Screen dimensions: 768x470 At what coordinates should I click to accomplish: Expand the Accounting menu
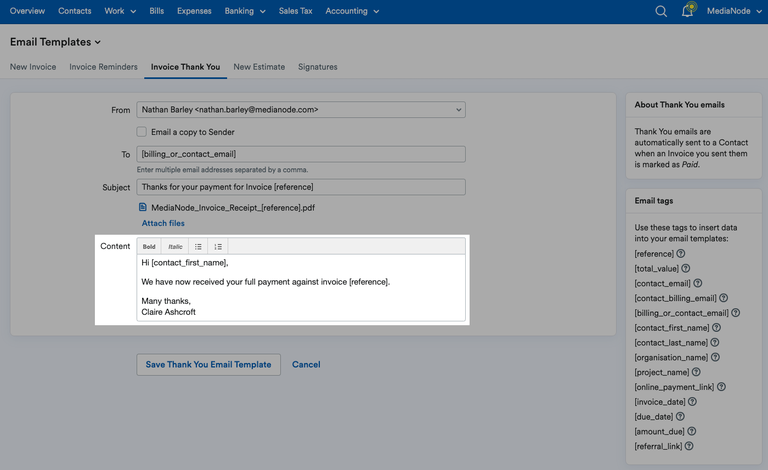352,11
